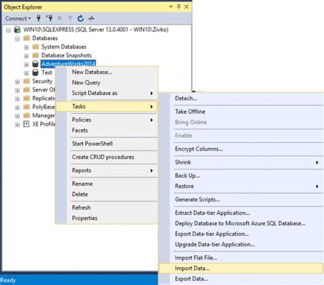Select the Database Snapshots tree label
This screenshot has width=324, height=285.
click(66, 55)
